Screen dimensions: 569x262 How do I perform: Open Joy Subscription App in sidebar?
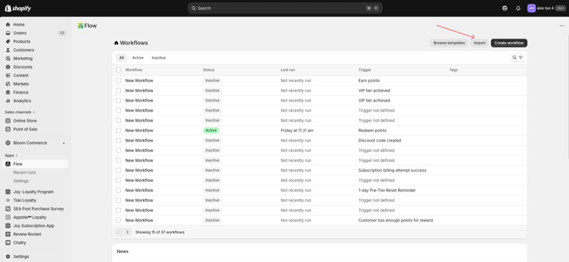tap(34, 226)
